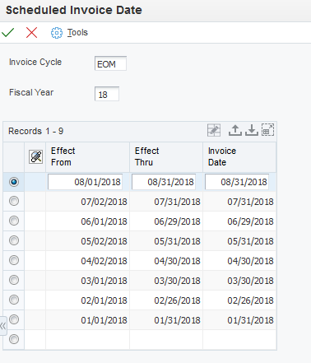Select the radio button for row 05/02/2018
311x363 pixels.
[14, 240]
